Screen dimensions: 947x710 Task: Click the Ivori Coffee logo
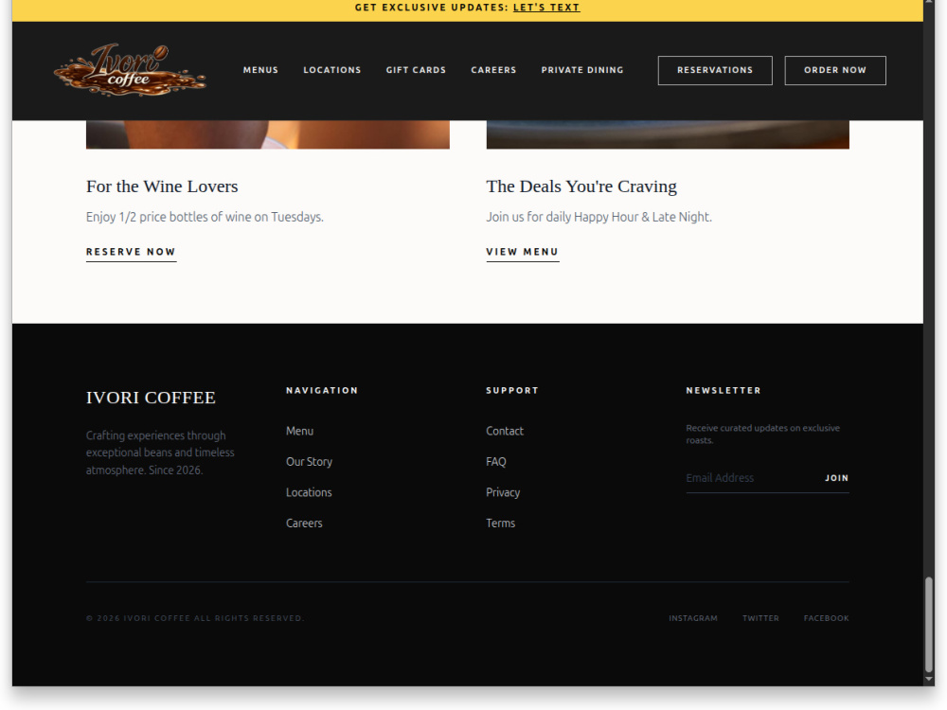pyautogui.click(x=130, y=70)
